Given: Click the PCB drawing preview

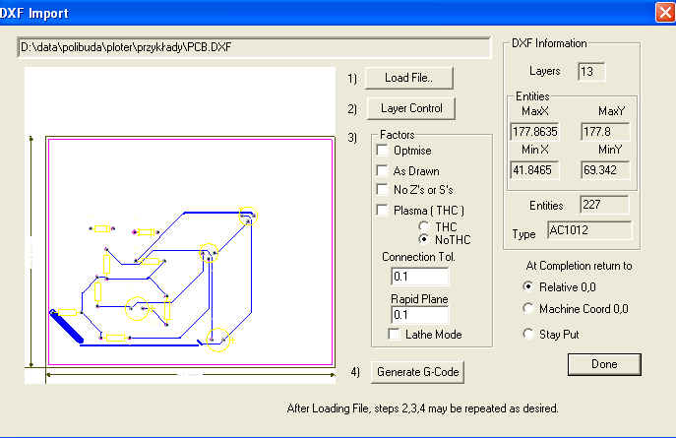Looking at the screenshot, I should pyautogui.click(x=180, y=225).
